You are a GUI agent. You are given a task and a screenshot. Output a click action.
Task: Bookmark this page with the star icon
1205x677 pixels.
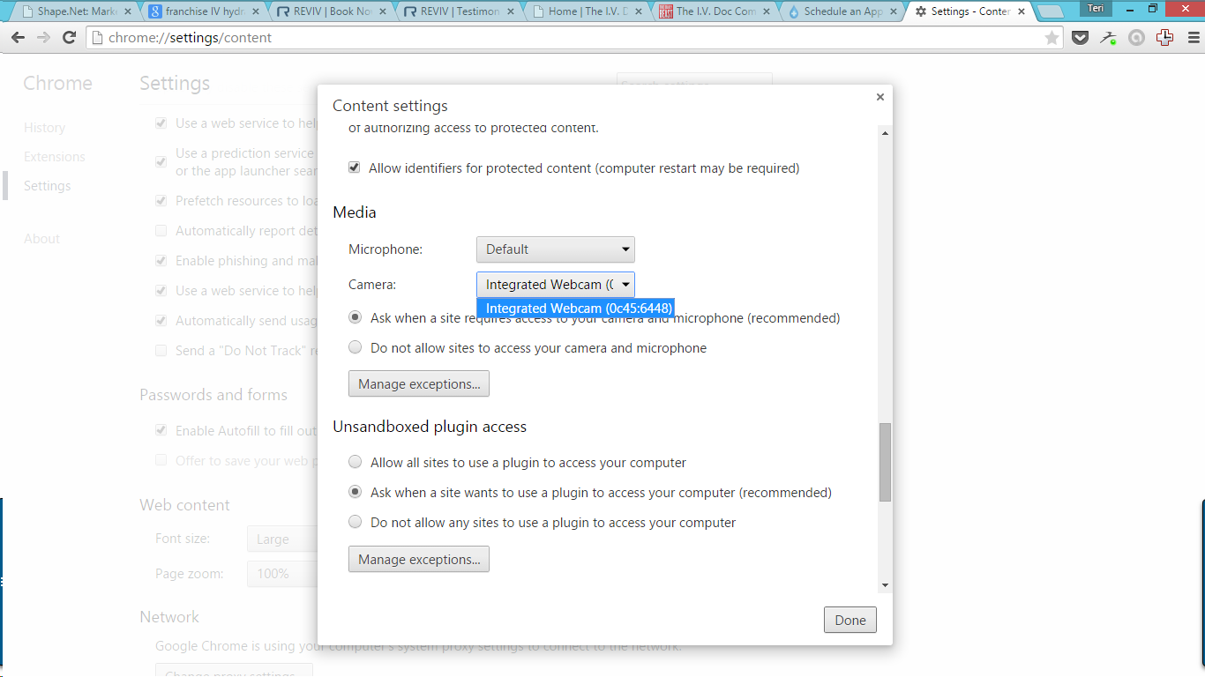[1052, 38]
